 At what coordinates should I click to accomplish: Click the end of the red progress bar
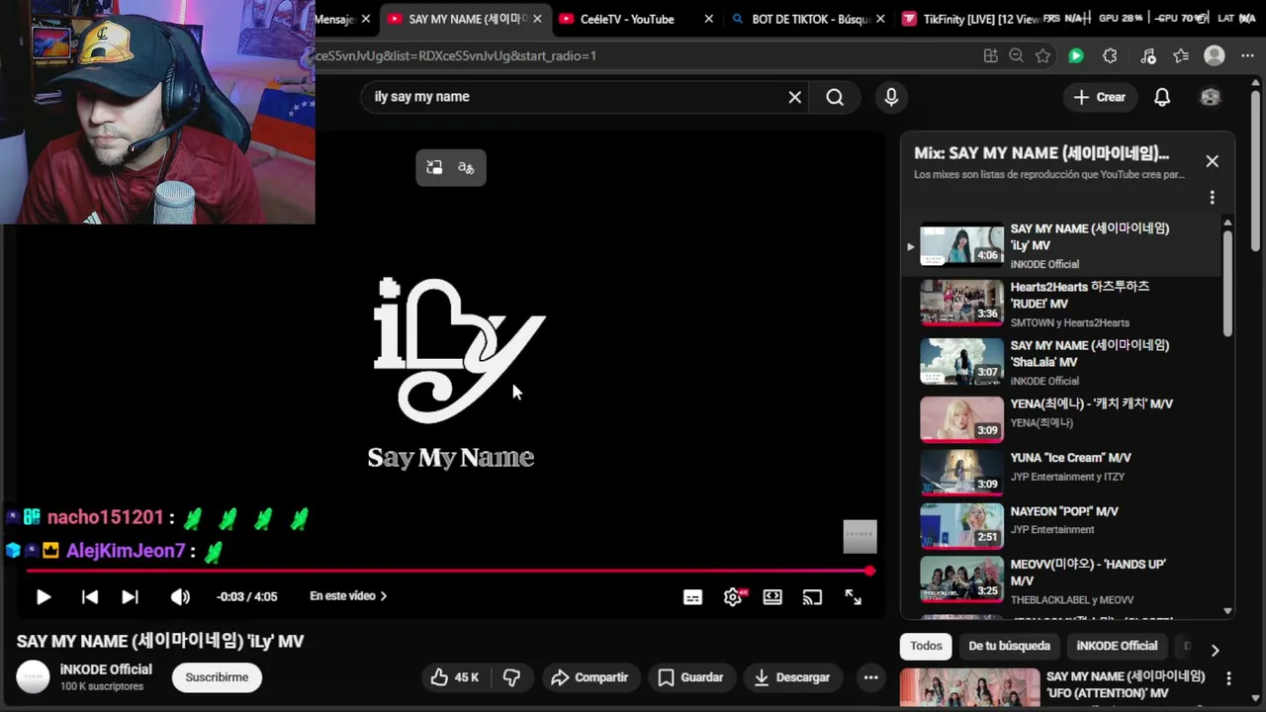(x=869, y=571)
